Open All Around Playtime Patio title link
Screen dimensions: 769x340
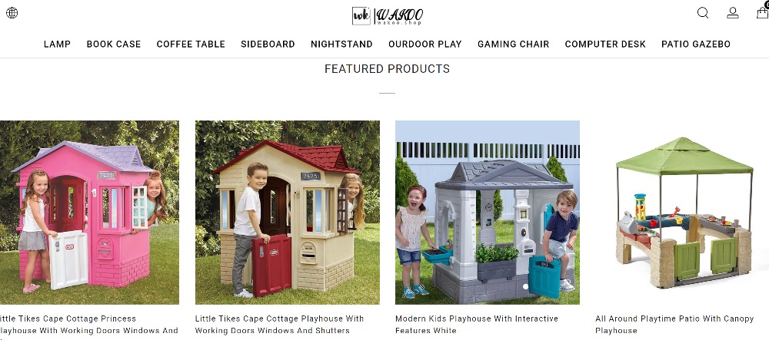(674, 325)
